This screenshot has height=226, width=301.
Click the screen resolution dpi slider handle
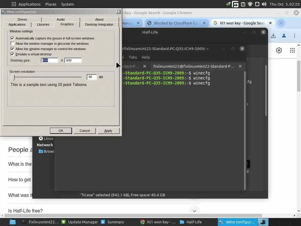[13, 77]
